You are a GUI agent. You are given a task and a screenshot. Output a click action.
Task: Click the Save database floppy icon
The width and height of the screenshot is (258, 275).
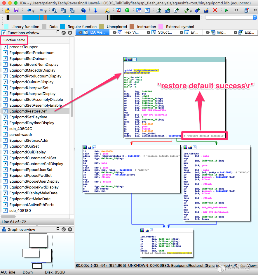[16, 10]
